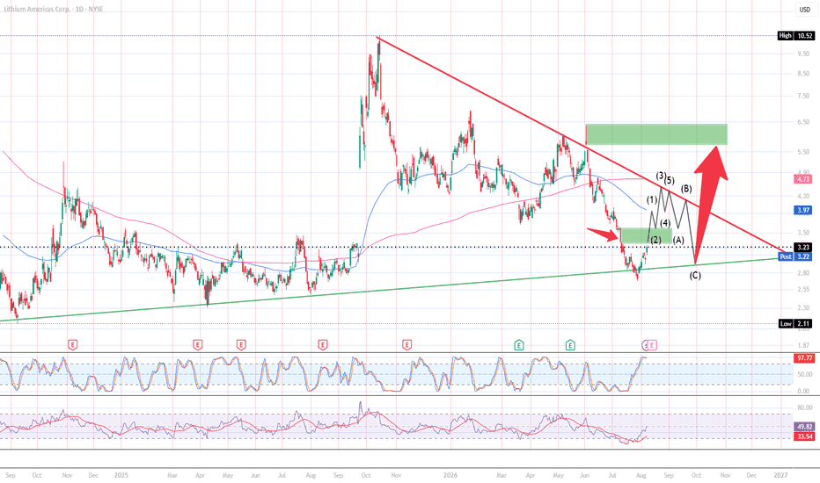Open the red earnings marker near Nov 2024
This screenshot has width=820, height=483.
(73, 344)
